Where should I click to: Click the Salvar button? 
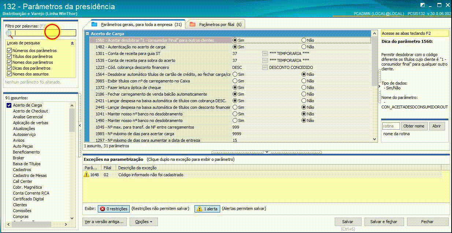pos(348,222)
